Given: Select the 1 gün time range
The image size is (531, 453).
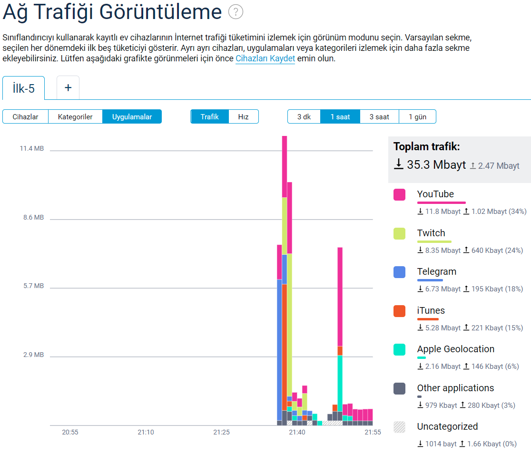Looking at the screenshot, I should pyautogui.click(x=417, y=117).
